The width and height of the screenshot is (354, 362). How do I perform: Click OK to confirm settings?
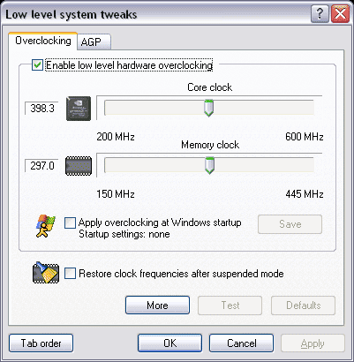169,343
